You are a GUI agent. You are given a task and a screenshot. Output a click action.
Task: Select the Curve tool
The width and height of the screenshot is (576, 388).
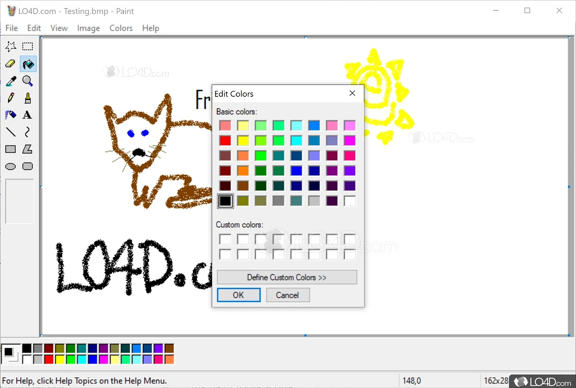pyautogui.click(x=27, y=132)
